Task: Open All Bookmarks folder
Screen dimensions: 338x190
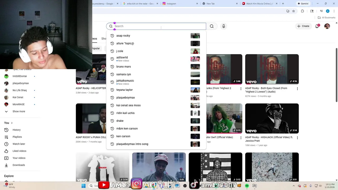Action: click(327, 18)
